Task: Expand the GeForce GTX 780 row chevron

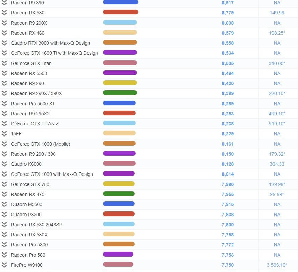Action: coord(4,184)
